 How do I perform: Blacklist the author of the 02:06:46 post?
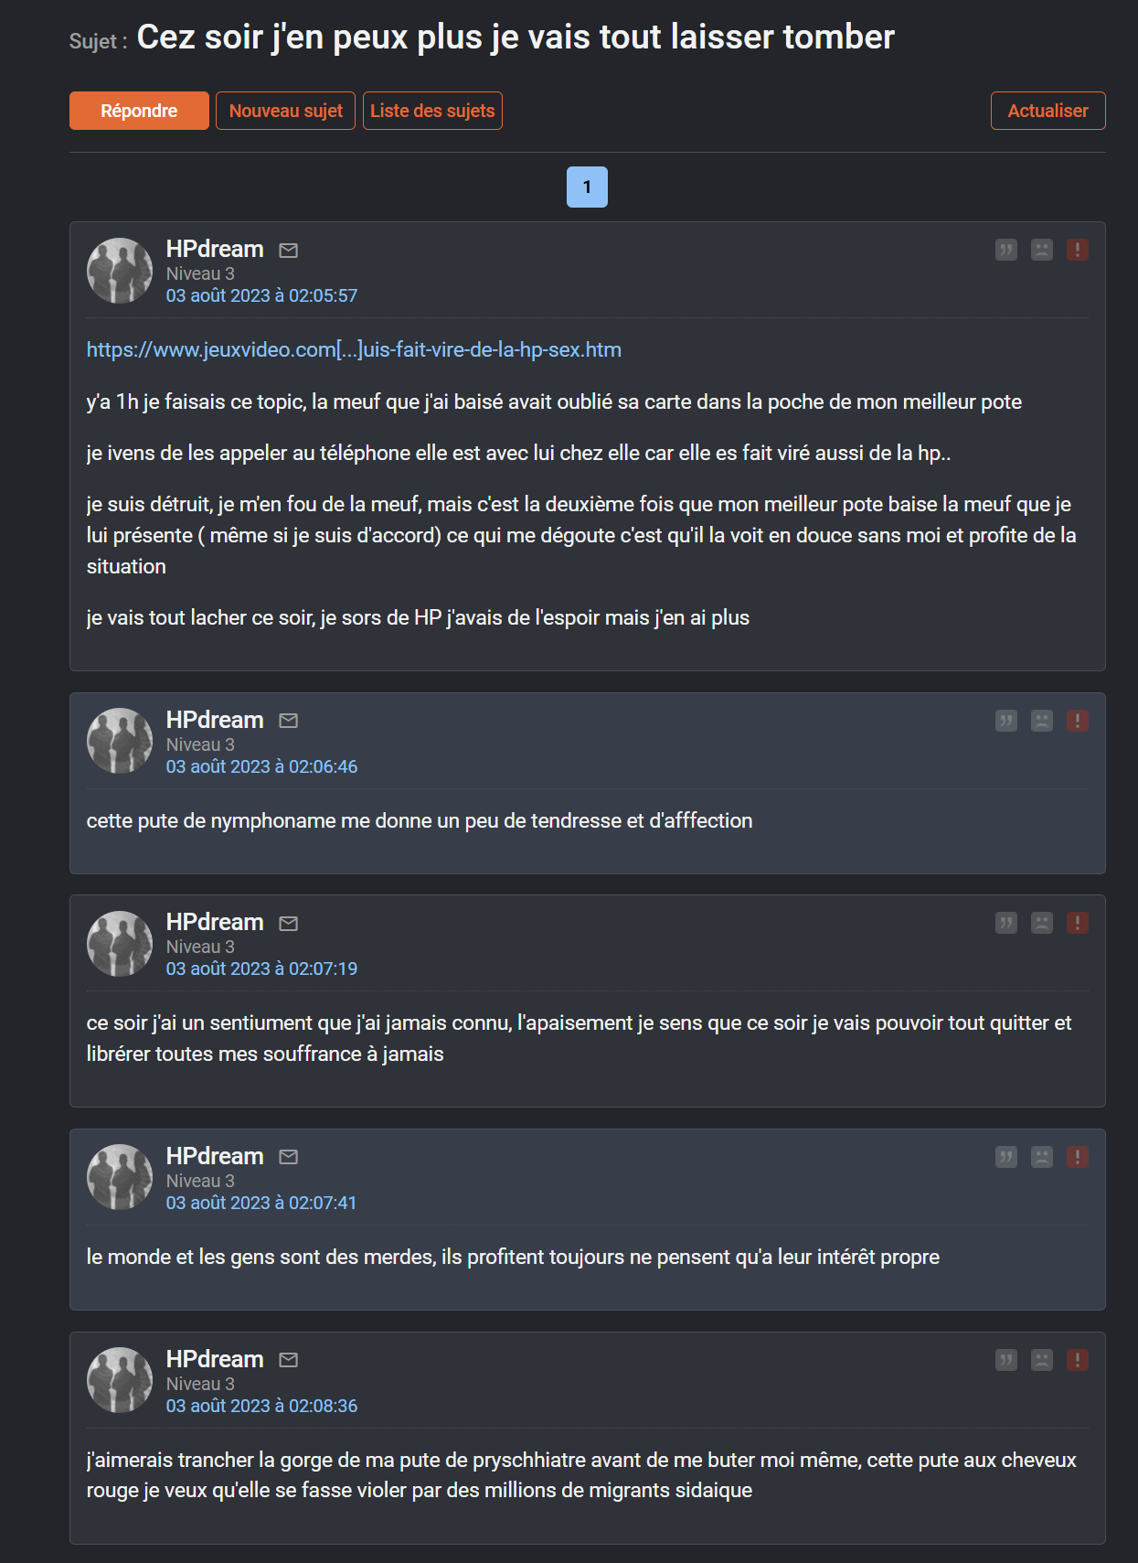1042,721
